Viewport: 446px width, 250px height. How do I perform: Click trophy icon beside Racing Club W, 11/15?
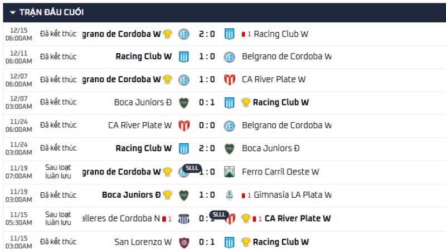tap(246, 242)
